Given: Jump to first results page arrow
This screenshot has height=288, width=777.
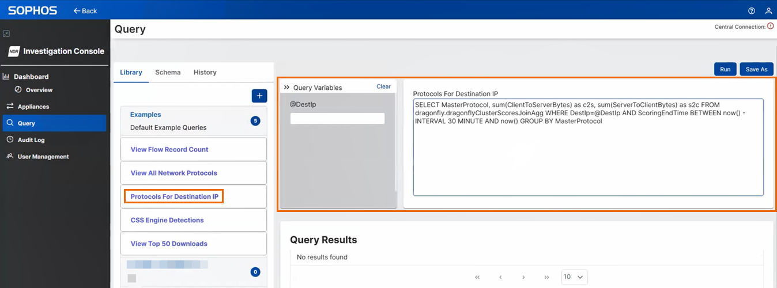Looking at the screenshot, I should tap(477, 277).
